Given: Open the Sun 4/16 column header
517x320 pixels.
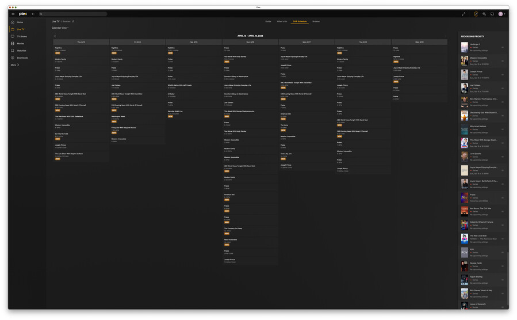Looking at the screenshot, I should tap(250, 42).
